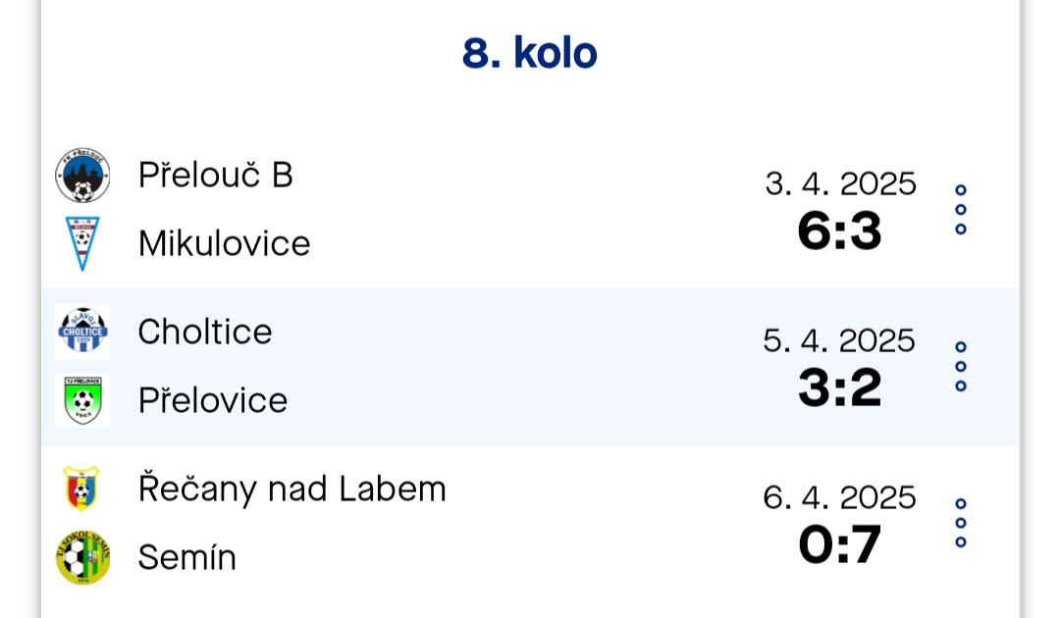Click the Choltice team badge
The height and width of the screenshot is (618, 1060).
[82, 332]
